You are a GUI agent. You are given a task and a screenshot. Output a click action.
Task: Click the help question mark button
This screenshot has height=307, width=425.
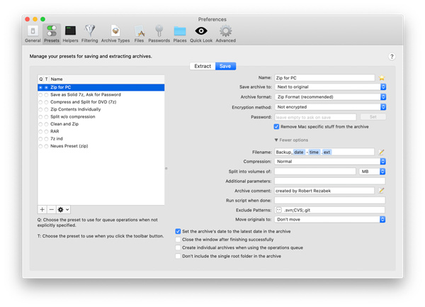[x=391, y=57]
